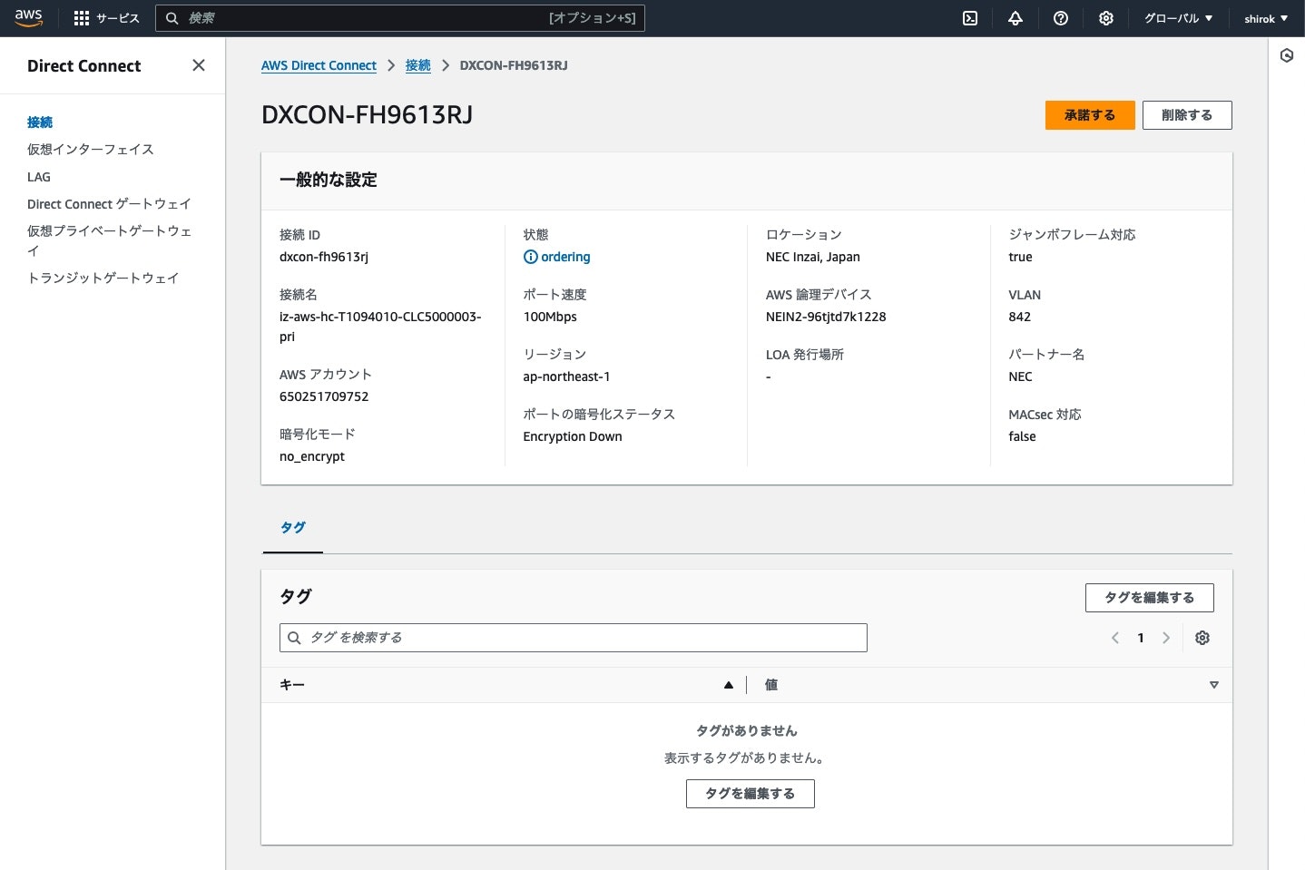This screenshot has height=870, width=1305.
Task: Click the DXCON-FH9613RJ page heading
Action: tap(367, 115)
